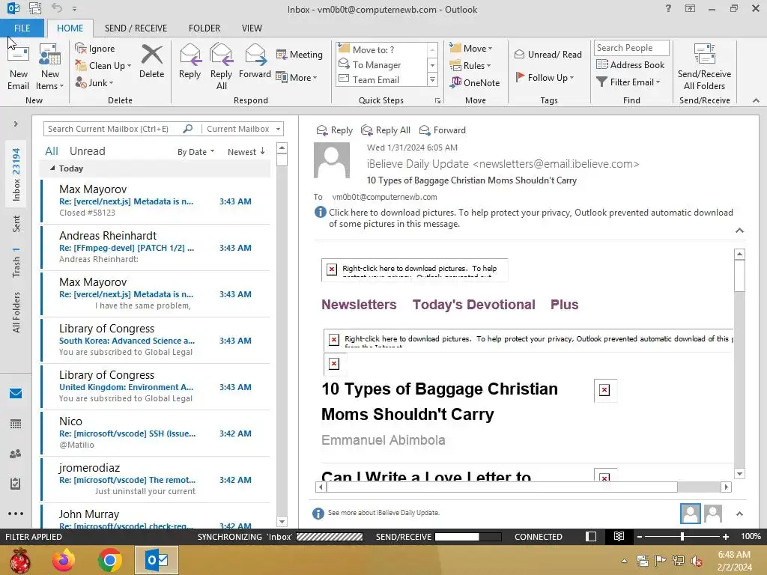
Task: Open the Rules dropdown
Action: [x=470, y=66]
